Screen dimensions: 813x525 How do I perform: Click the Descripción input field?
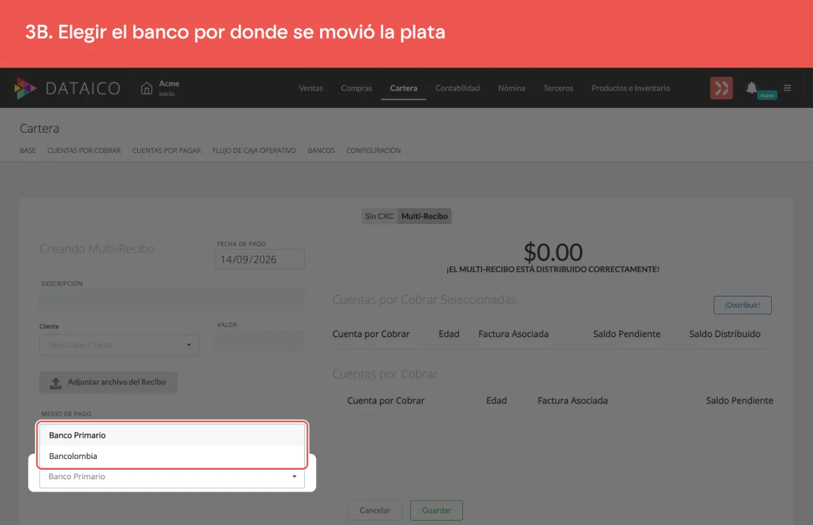click(173, 300)
